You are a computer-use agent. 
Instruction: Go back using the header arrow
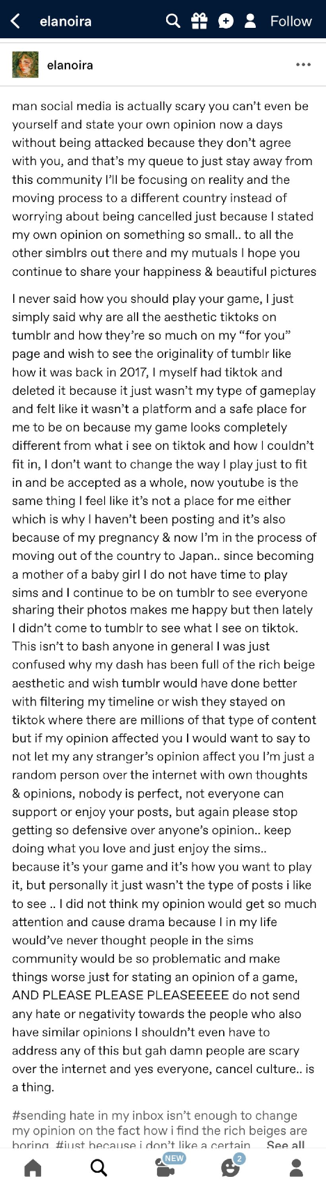click(x=16, y=21)
